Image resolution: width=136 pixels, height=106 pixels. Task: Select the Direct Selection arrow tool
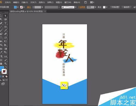(5, 16)
